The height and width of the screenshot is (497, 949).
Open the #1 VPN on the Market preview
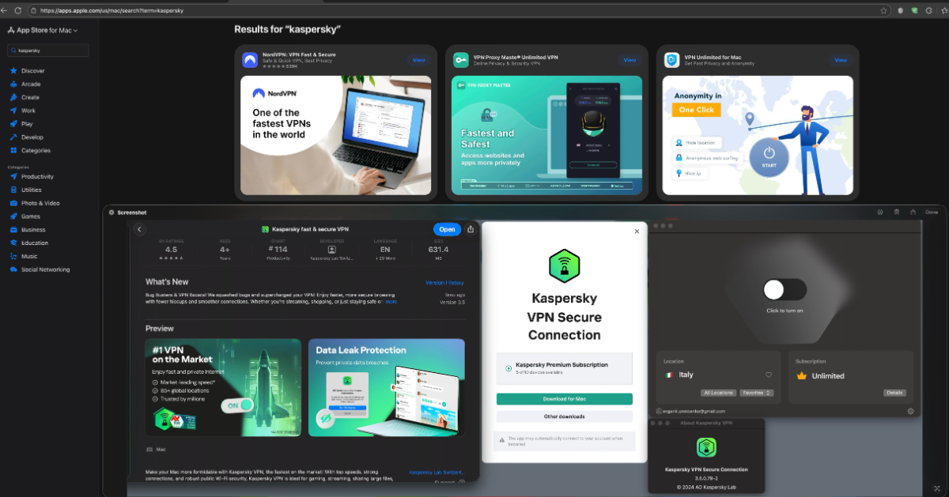point(223,387)
